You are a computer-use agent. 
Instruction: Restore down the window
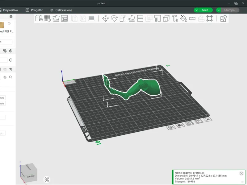click(x=236, y=3)
